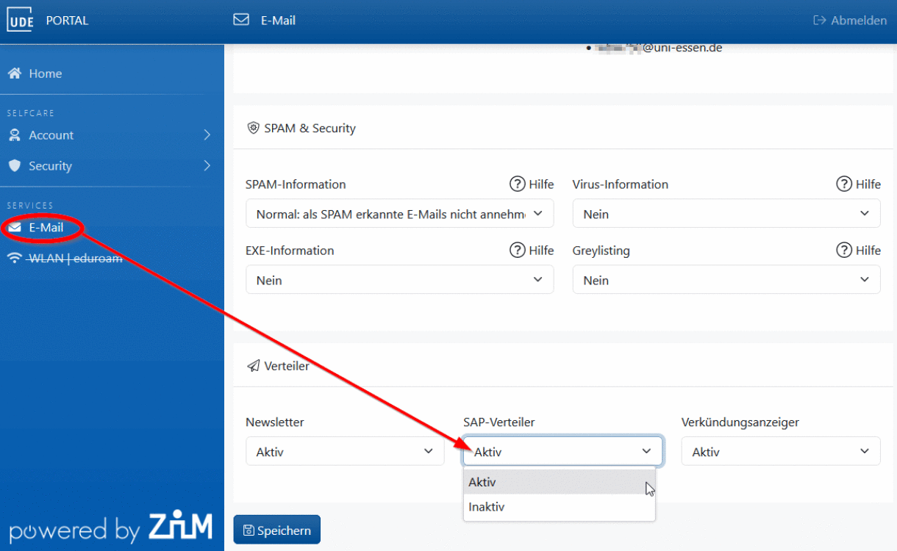
Task: Click the help icon for Virus-Information
Action: pos(844,184)
